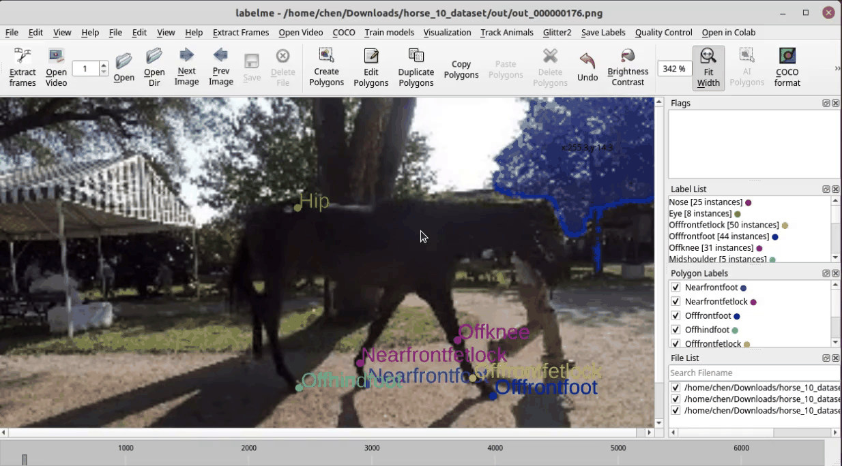This screenshot has height=466, width=842.
Task: Open the Quality Control menu
Action: point(663,32)
